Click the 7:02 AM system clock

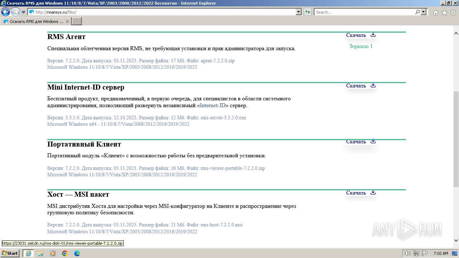[x=441, y=253]
